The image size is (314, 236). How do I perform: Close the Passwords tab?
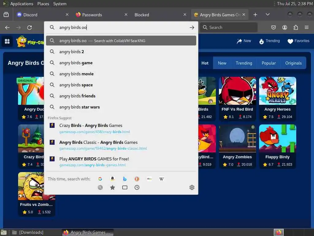click(126, 15)
